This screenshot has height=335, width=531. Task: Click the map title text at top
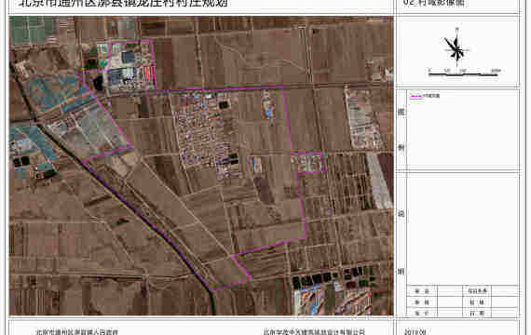(123, 4)
